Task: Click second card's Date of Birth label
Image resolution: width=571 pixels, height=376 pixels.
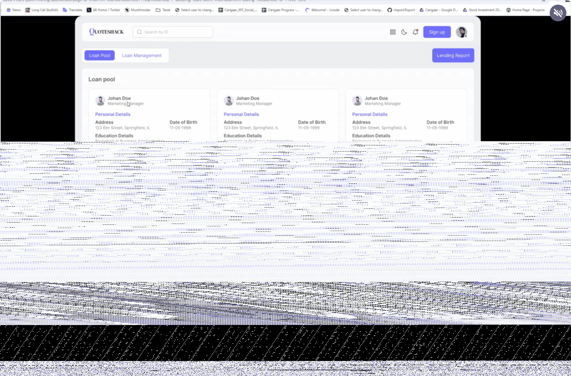Action: pos(312,122)
